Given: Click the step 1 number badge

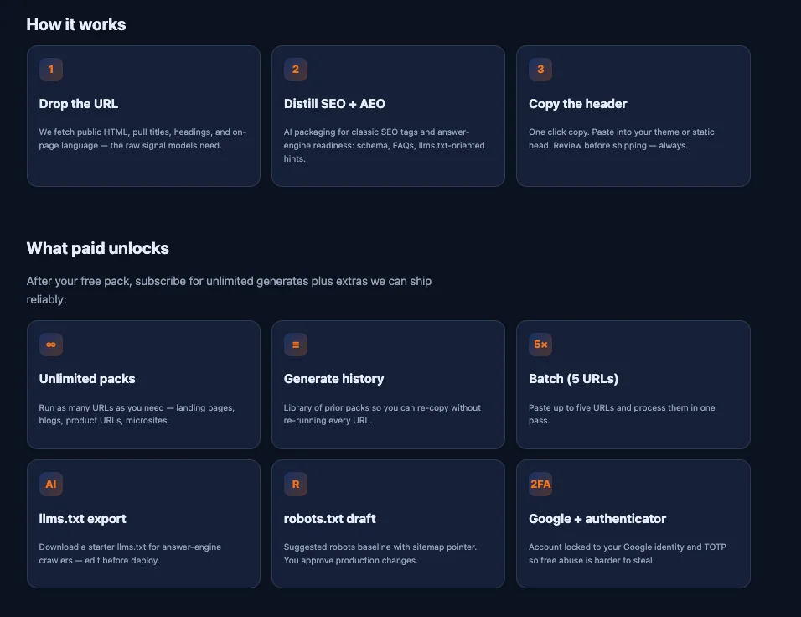Looking at the screenshot, I should tap(51, 70).
